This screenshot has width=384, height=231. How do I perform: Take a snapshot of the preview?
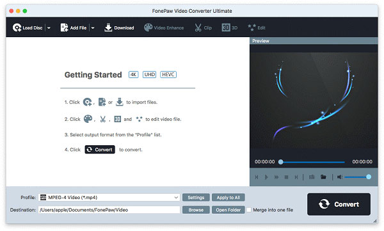pyautogui.click(x=312, y=177)
